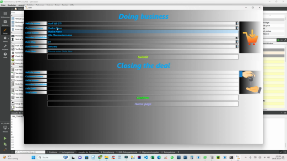The height and width of the screenshot is (161, 287).
Task: Select Group Box widget in widget box
Action: pos(17,104)
